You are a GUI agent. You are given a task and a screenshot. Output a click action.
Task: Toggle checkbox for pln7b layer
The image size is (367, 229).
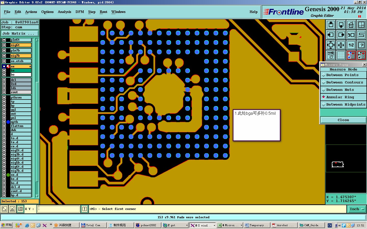[4, 50]
